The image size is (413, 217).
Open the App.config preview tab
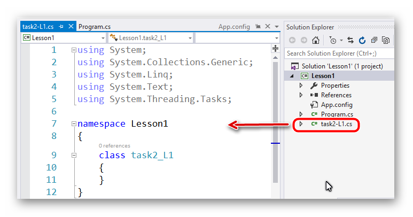234,27
